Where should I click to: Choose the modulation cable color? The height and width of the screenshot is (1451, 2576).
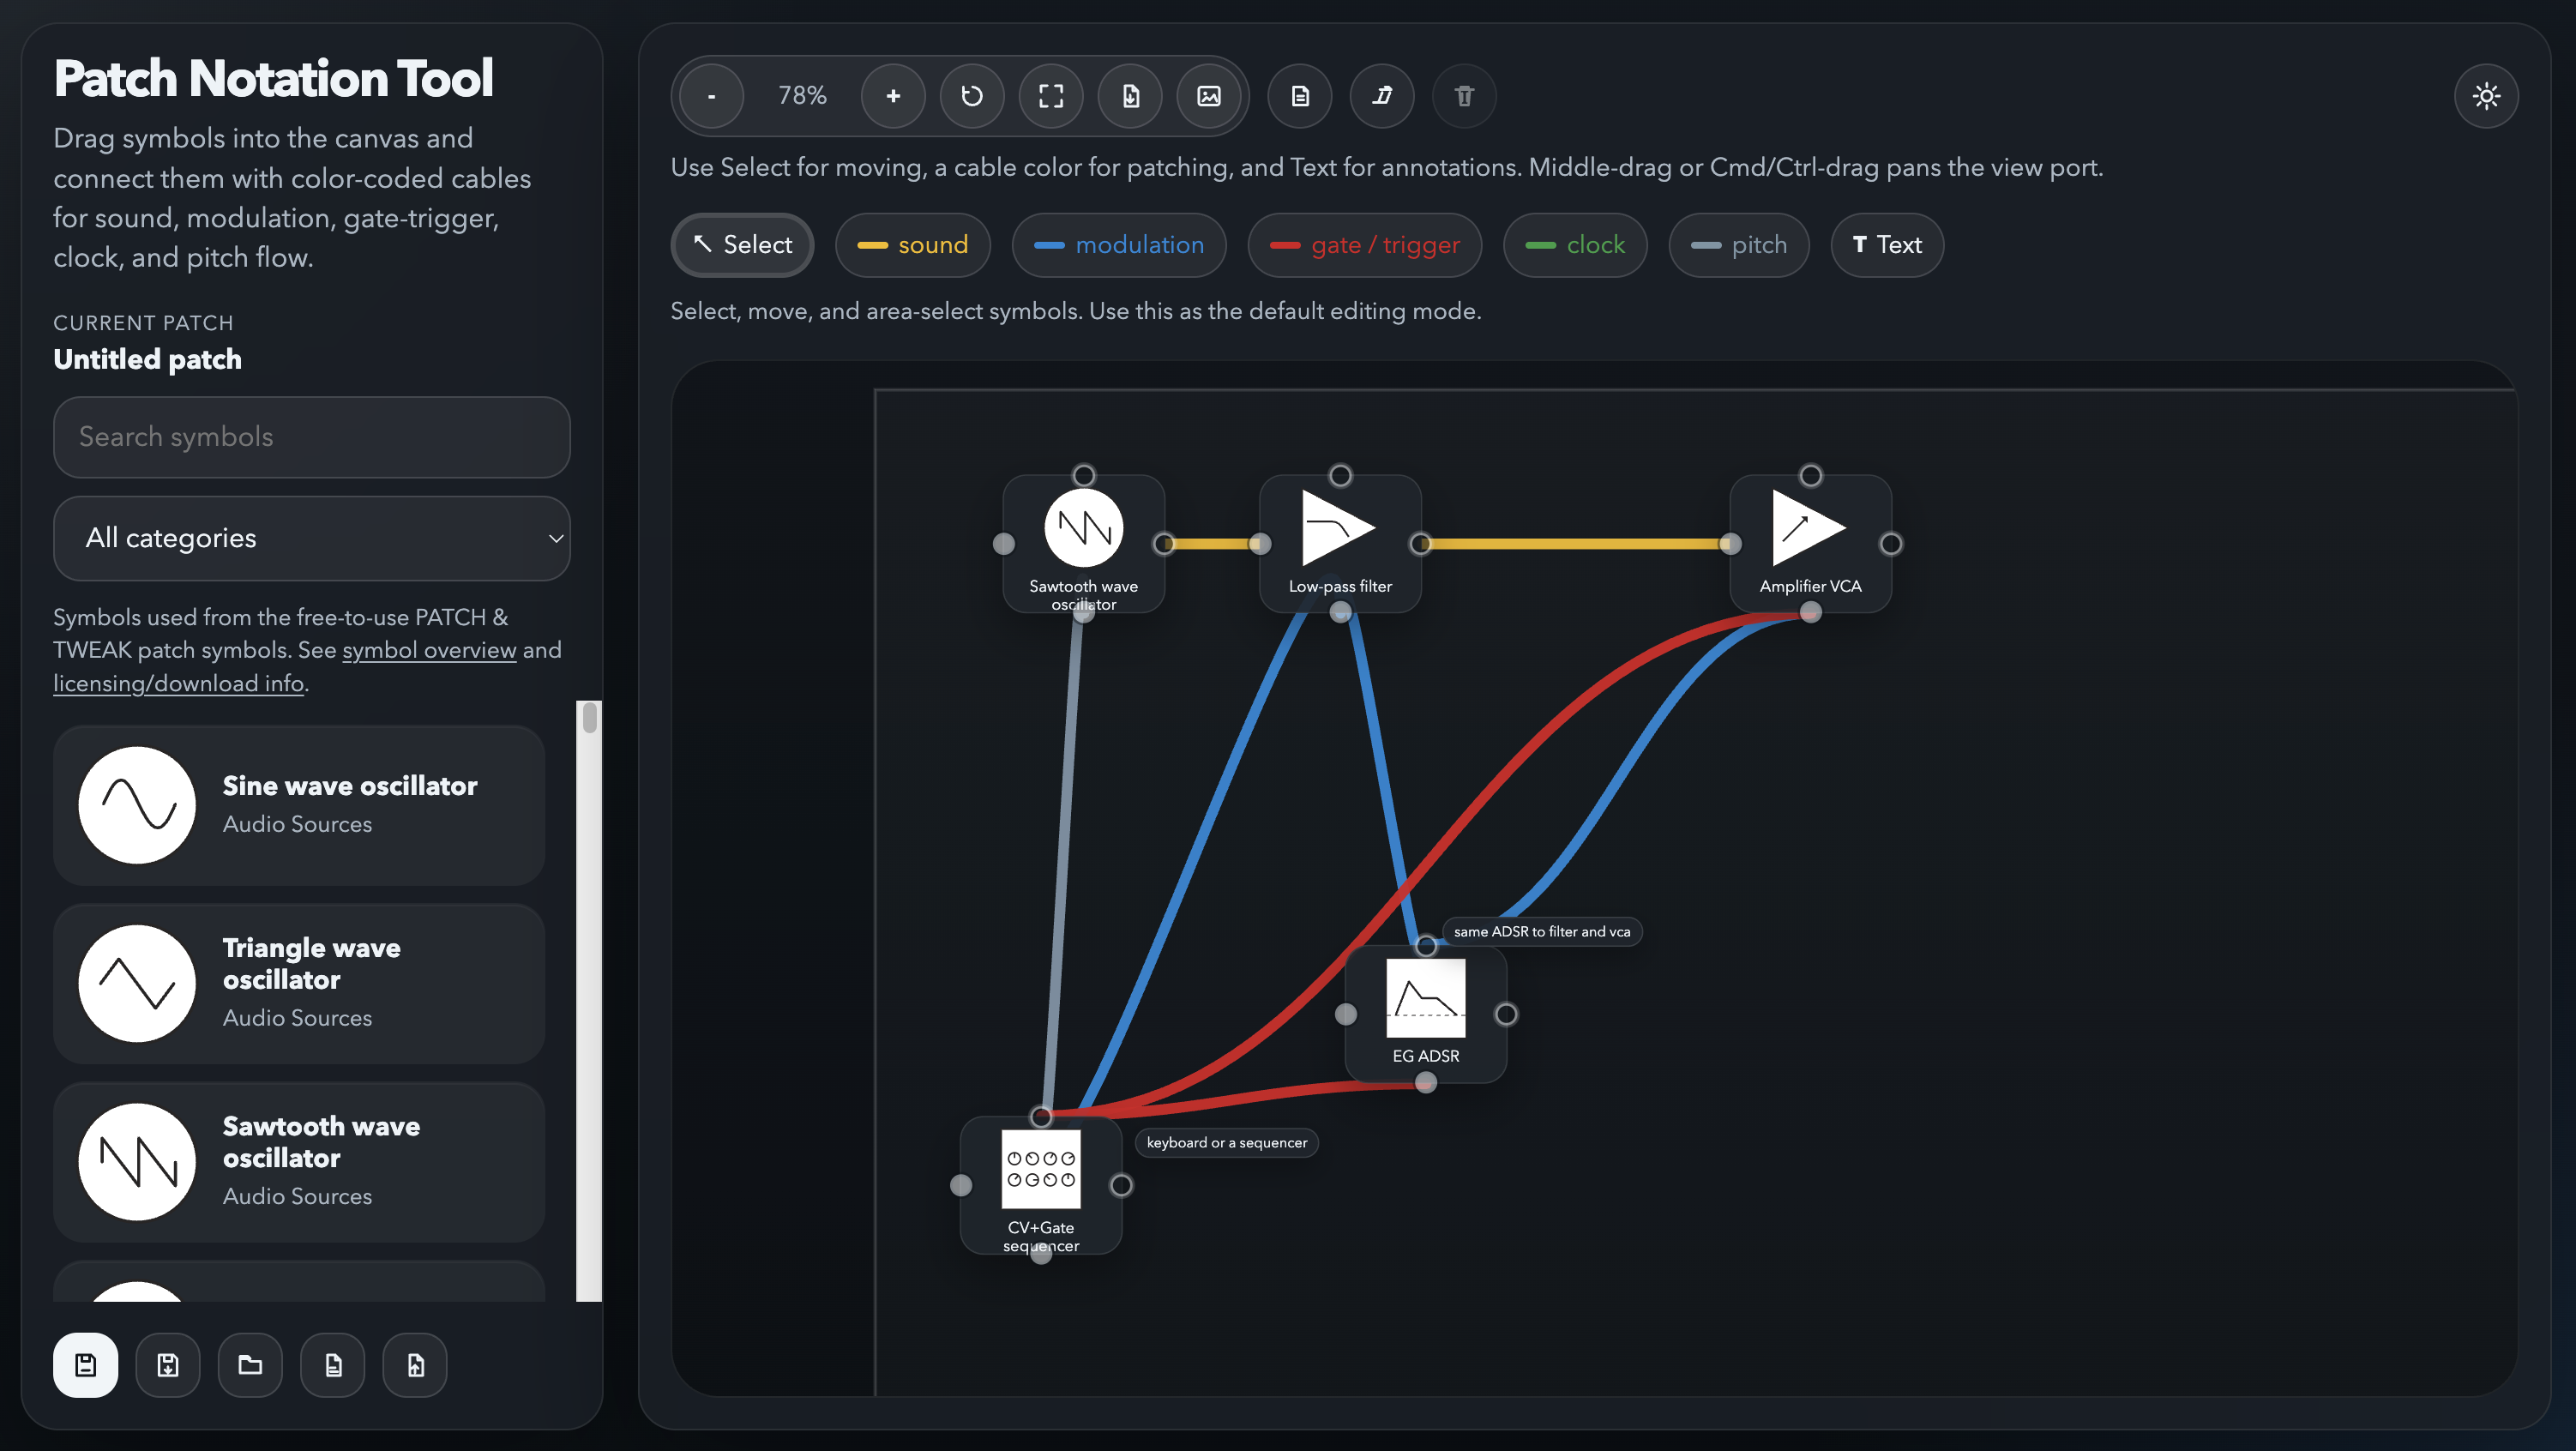tap(1119, 244)
